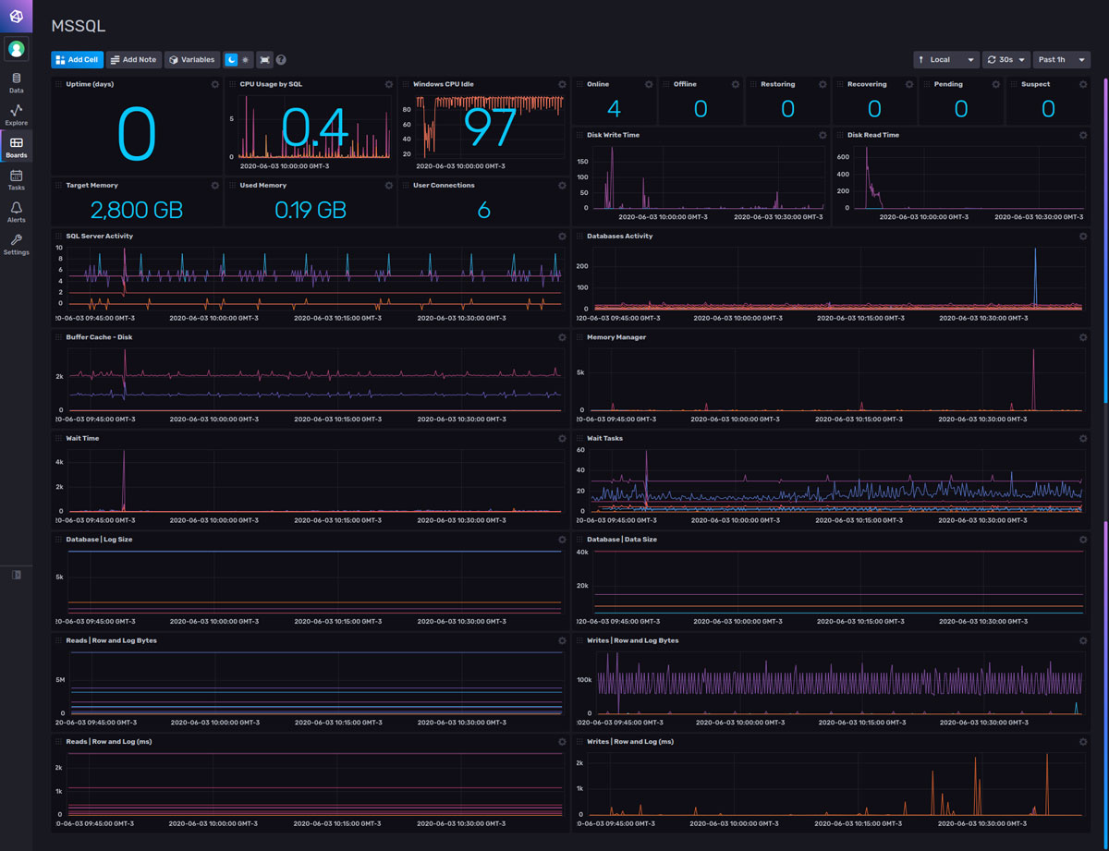The width and height of the screenshot is (1109, 851).
Task: Open gear settings for Disk Read Time
Action: pyautogui.click(x=1083, y=135)
